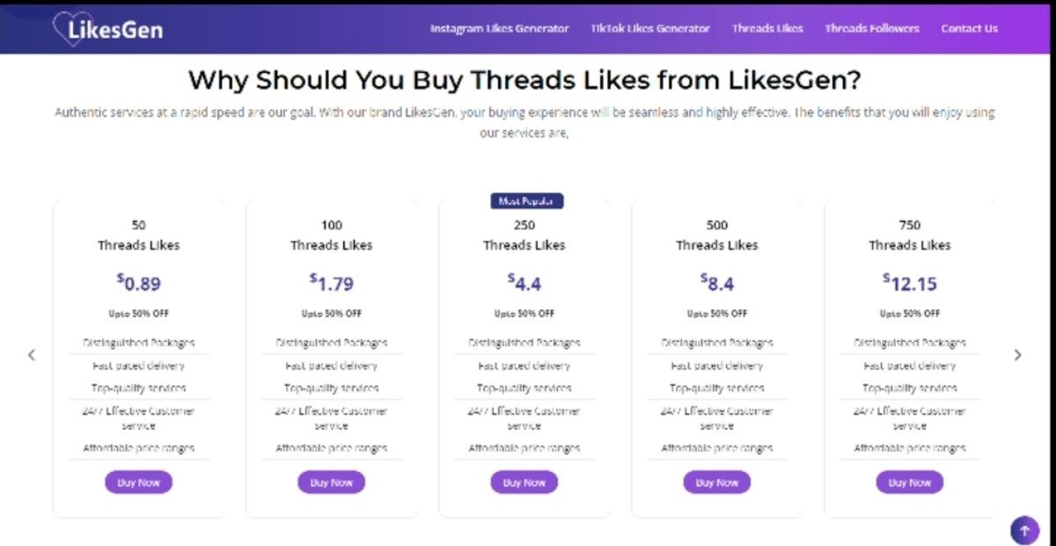Open Instagram Likes Generator menu item
This screenshot has height=546, width=1056.
[499, 28]
